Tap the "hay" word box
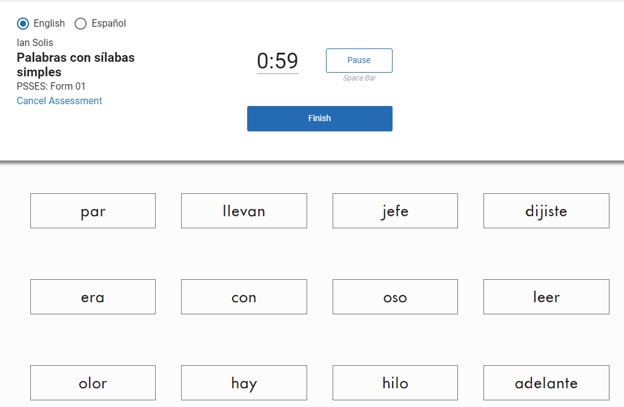Screen dimensions: 624x407 click(x=244, y=383)
